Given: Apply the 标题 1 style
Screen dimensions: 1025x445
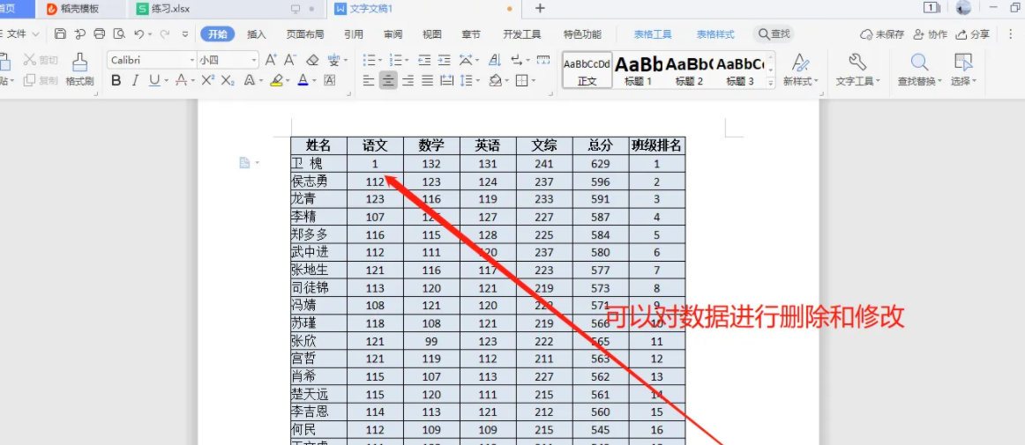Looking at the screenshot, I should tap(638, 70).
